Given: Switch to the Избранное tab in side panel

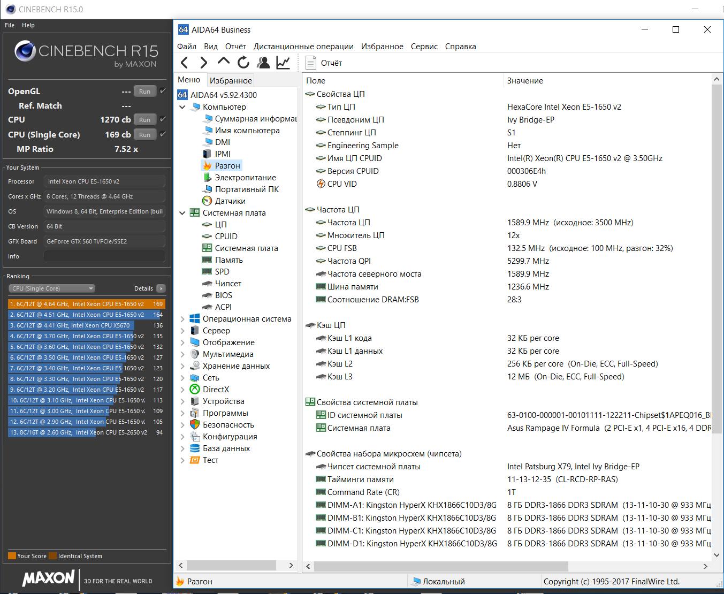Looking at the screenshot, I should pos(231,81).
